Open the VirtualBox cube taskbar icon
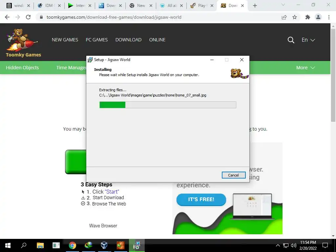This screenshot has width=336, height=252. click(x=104, y=245)
